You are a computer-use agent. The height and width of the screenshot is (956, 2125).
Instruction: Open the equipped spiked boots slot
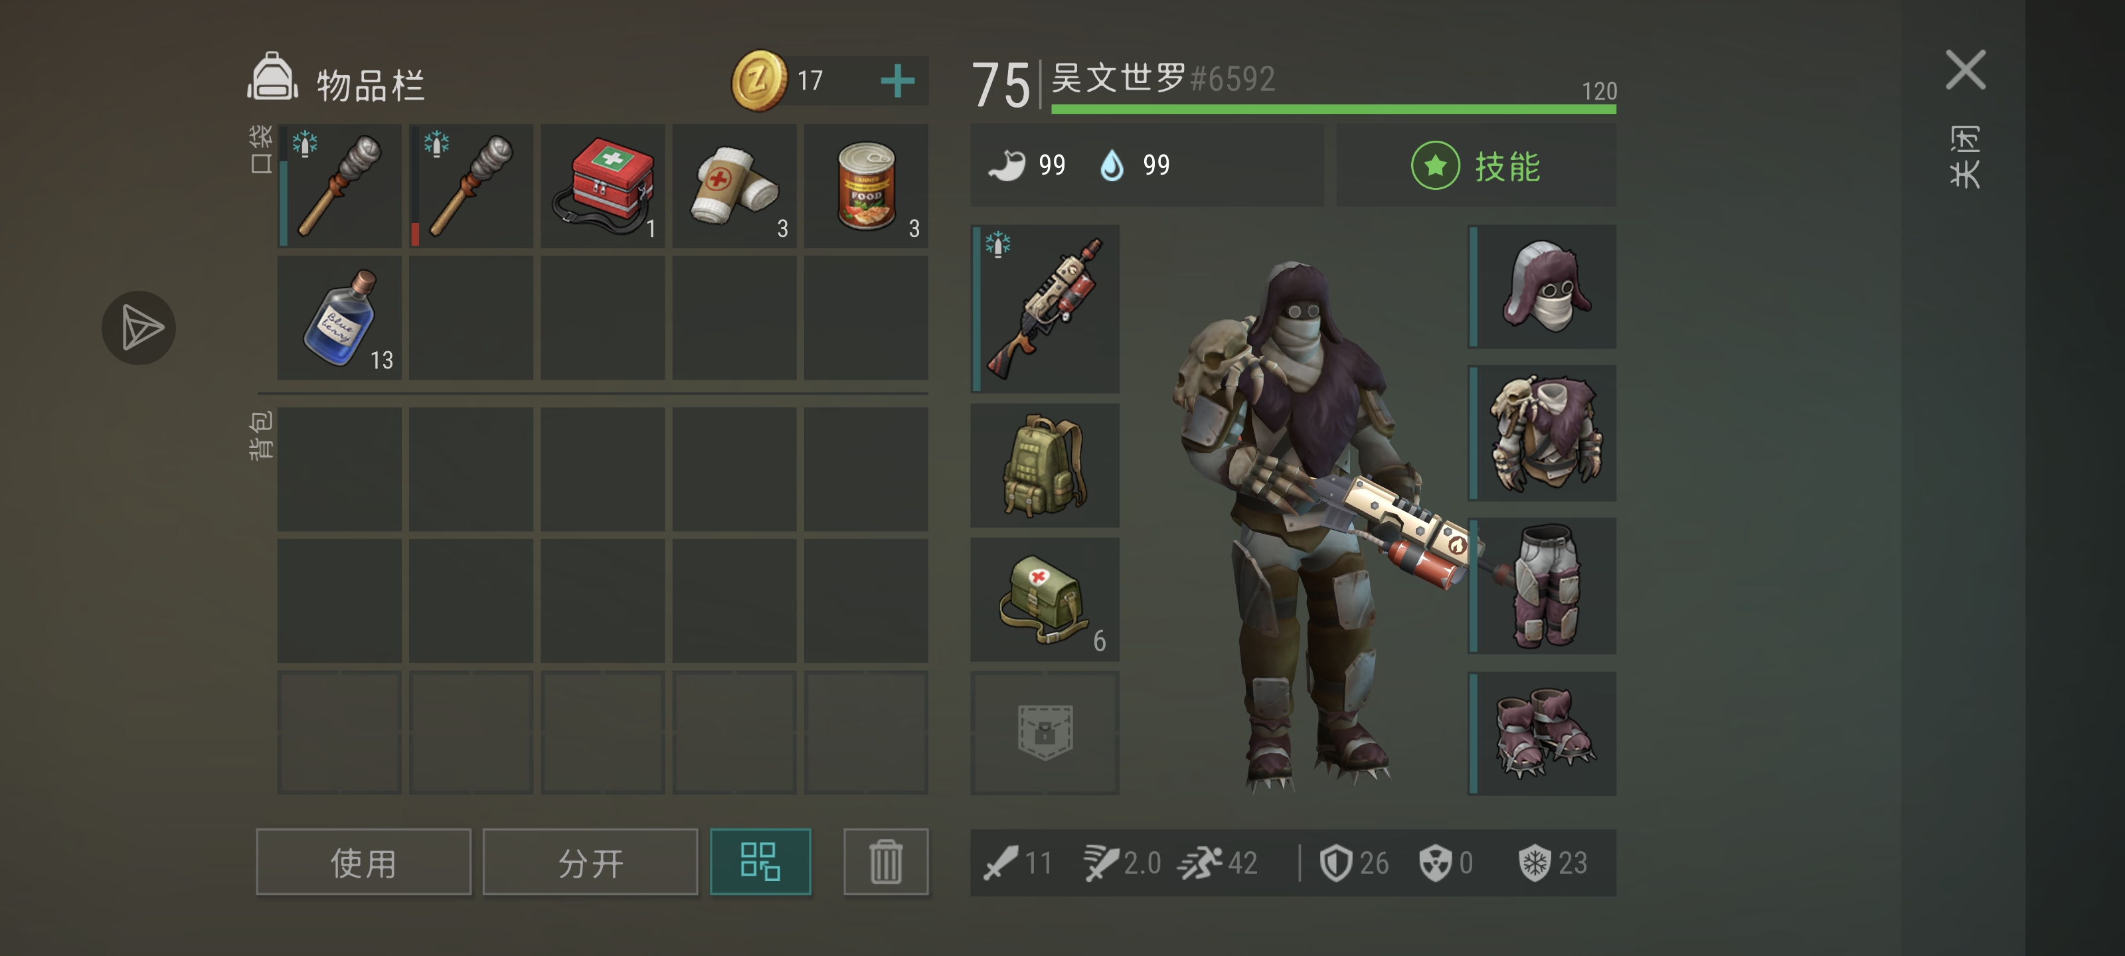(1543, 734)
